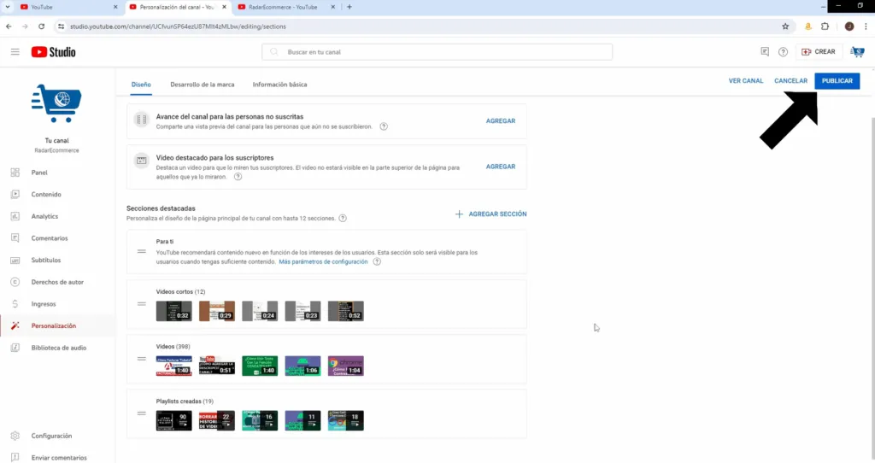Open Más parámetros de configuración link
The height and width of the screenshot is (463, 875).
(323, 261)
